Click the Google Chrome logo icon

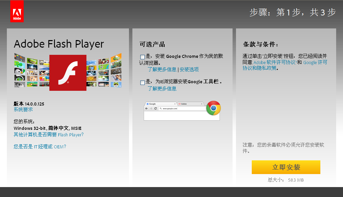[213, 108]
